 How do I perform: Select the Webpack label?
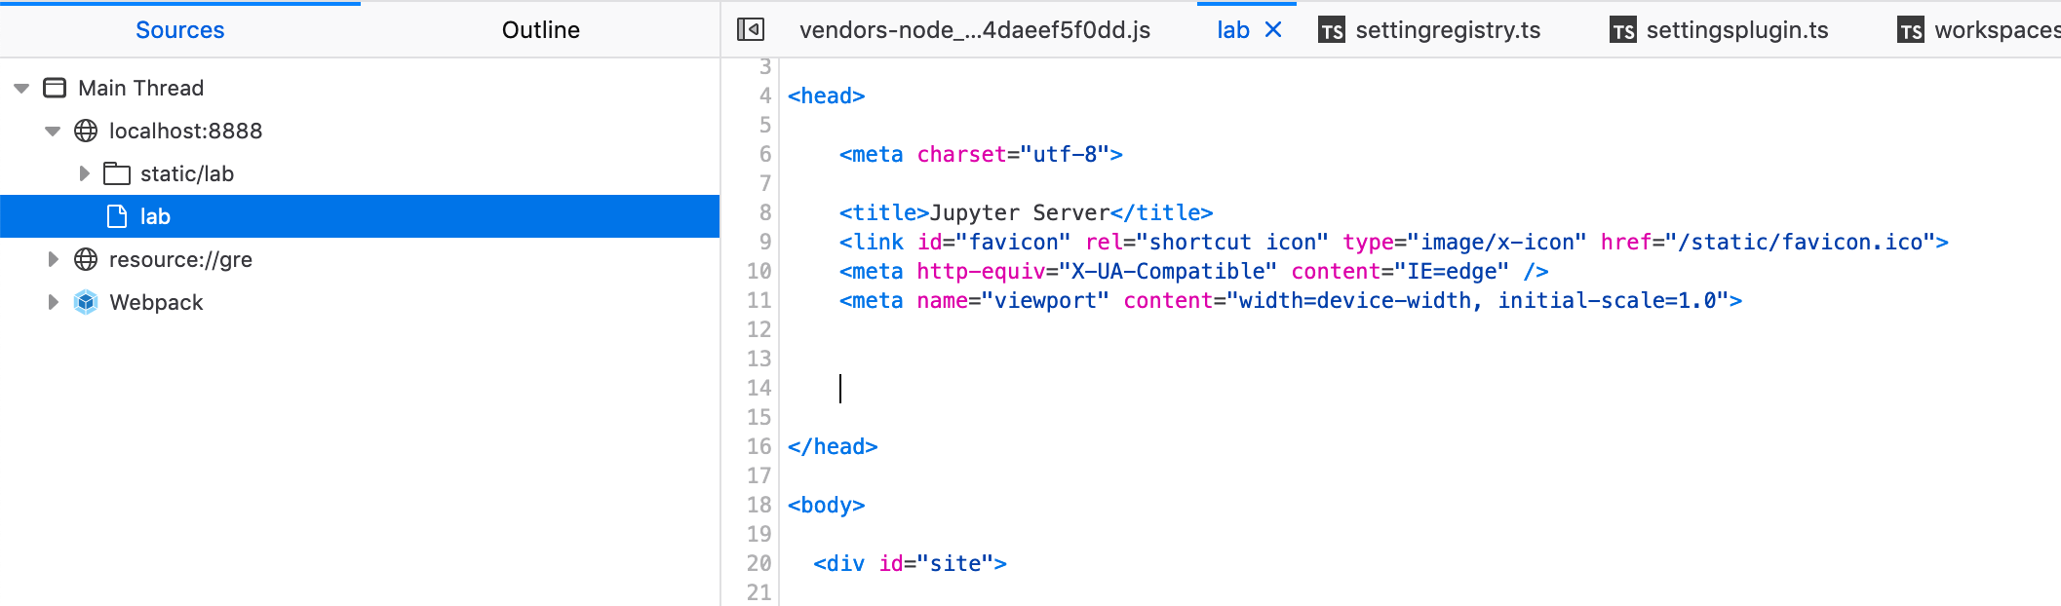pos(156,302)
